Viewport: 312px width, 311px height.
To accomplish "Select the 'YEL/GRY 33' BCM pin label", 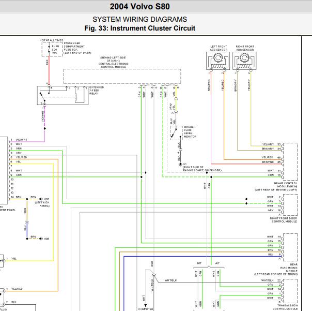I will point(271,144).
